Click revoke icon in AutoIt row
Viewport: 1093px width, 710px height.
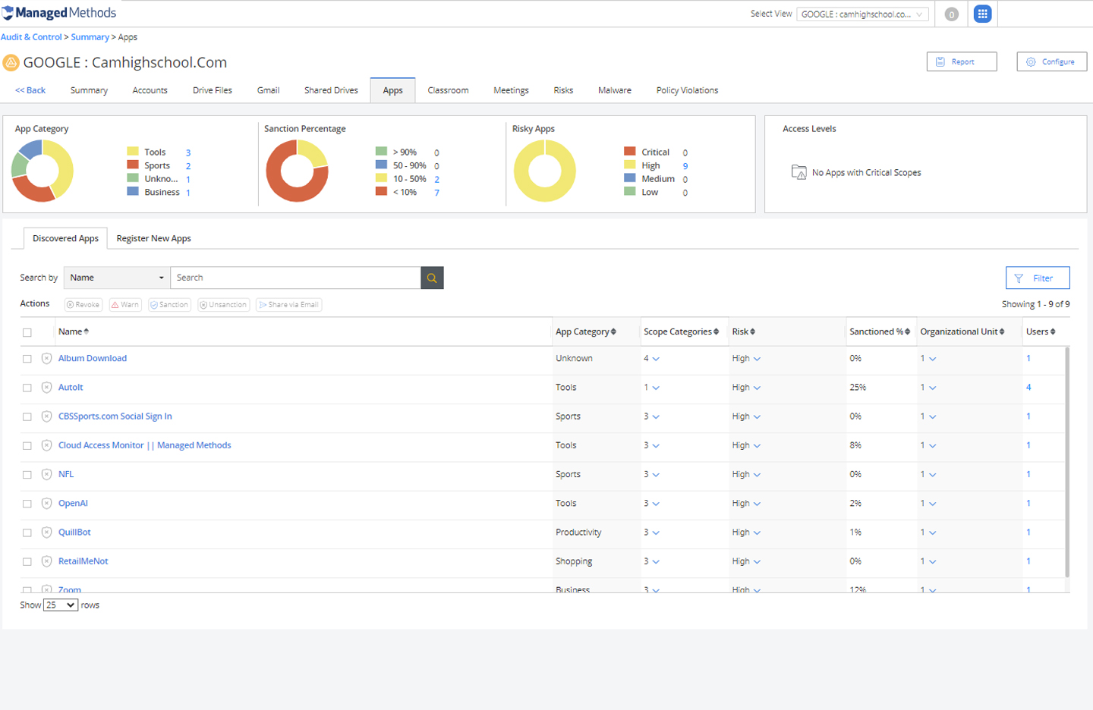46,388
